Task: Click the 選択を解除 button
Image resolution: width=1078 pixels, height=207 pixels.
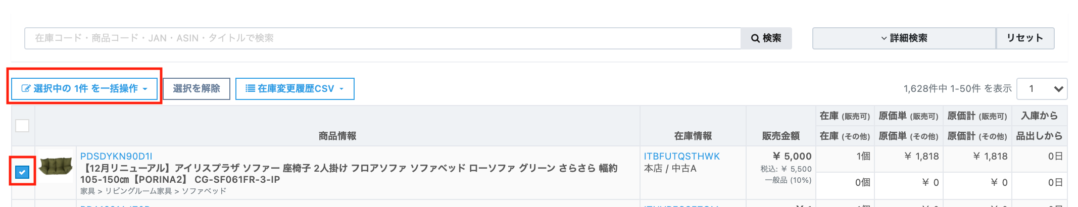Action: (197, 89)
